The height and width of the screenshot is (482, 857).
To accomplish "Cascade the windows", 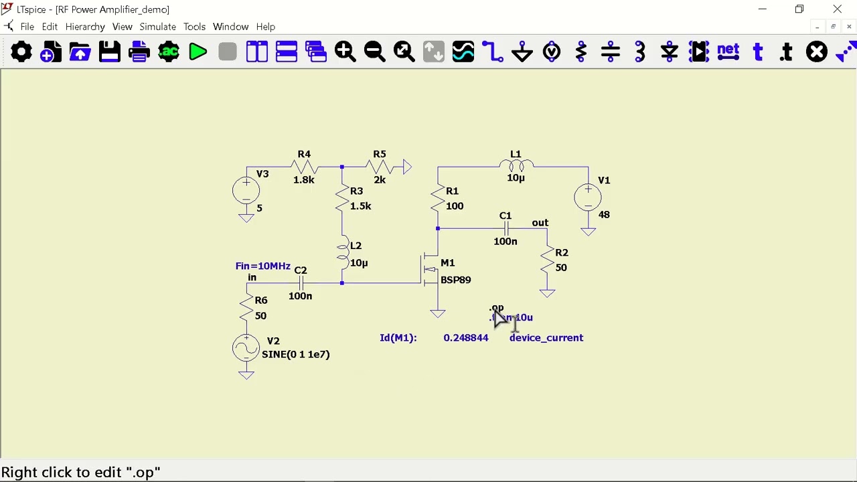I will (315, 52).
